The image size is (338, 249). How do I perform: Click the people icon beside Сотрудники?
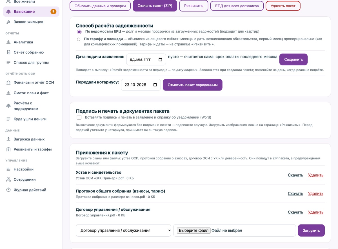(x=8, y=180)
